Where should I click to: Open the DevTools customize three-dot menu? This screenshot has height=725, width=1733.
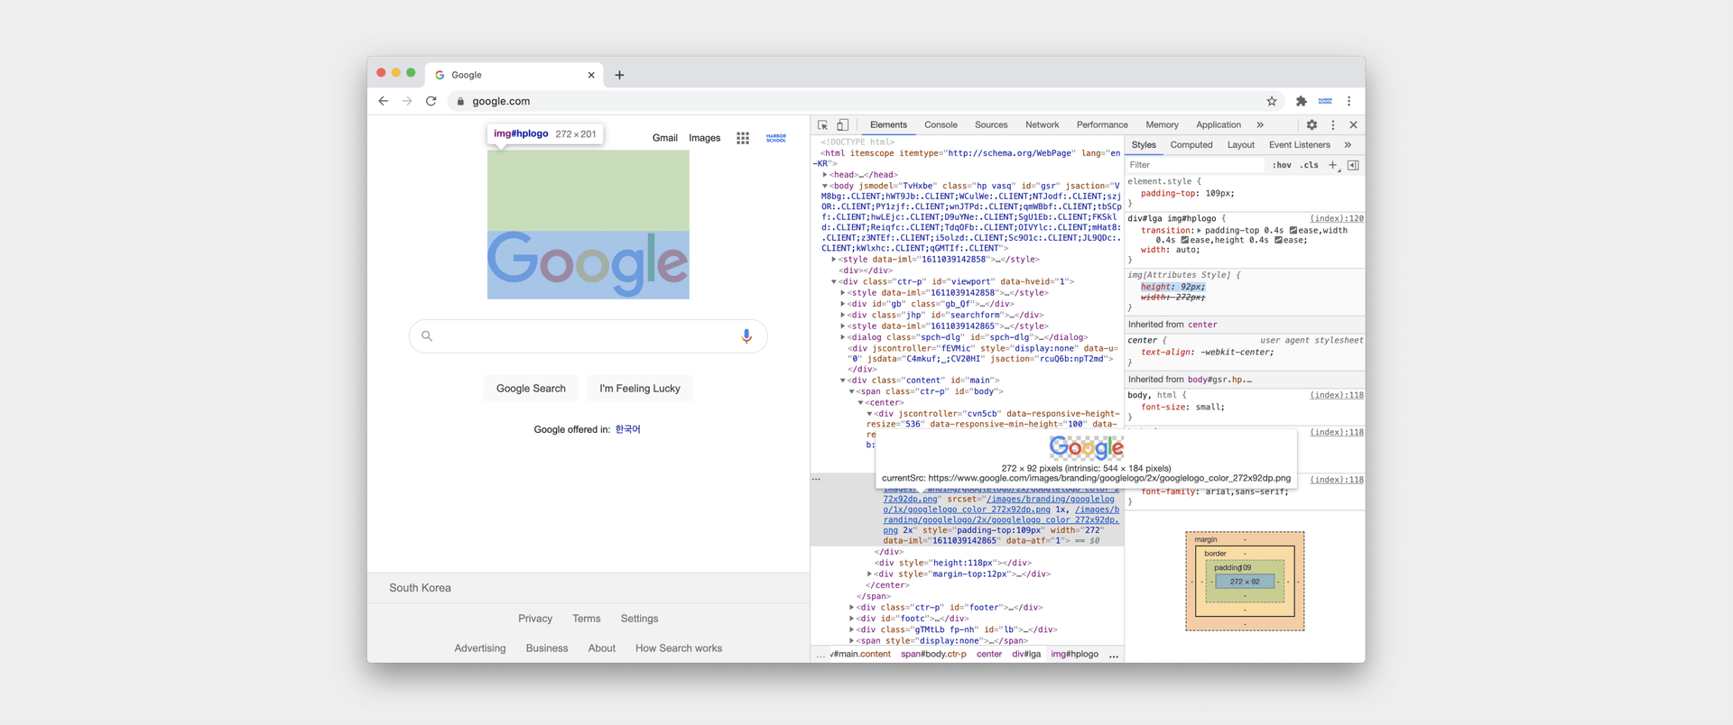pyautogui.click(x=1333, y=125)
